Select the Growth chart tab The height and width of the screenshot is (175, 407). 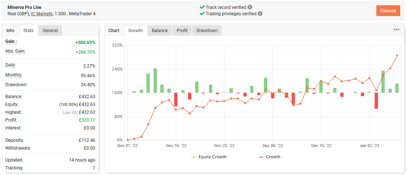[135, 31]
